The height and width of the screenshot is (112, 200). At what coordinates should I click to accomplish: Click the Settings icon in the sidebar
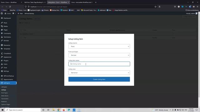click(x=2, y=71)
